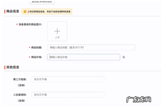The width and height of the screenshot is (161, 107).
Task: Click '(选填)' under the third-party link label
Action: 21,85
